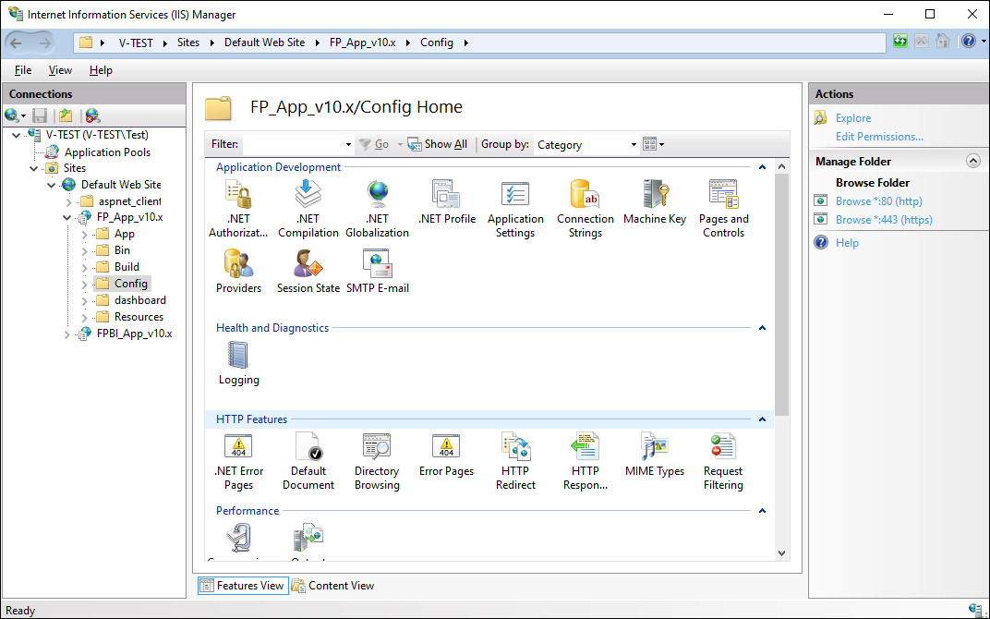Click Browse *:443 (https) link
This screenshot has width=990, height=619.
(x=884, y=220)
